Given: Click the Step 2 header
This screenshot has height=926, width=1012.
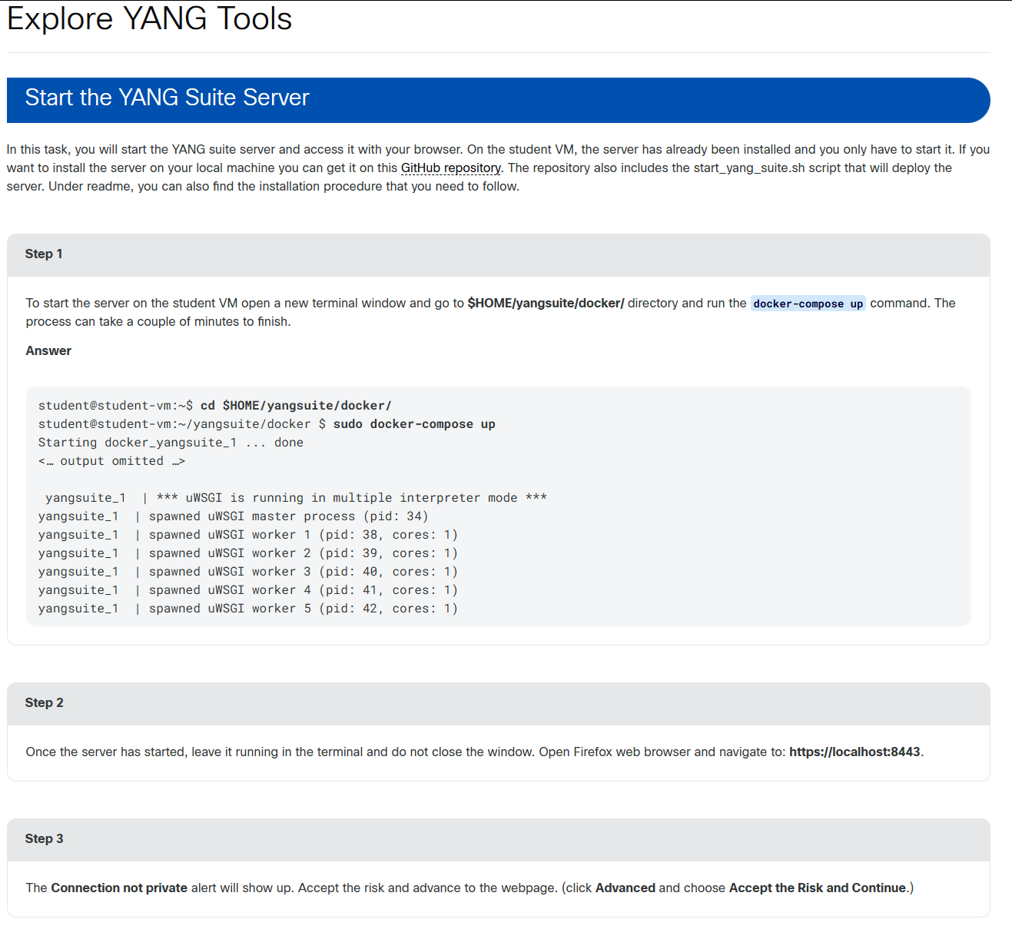Looking at the screenshot, I should [x=498, y=703].
